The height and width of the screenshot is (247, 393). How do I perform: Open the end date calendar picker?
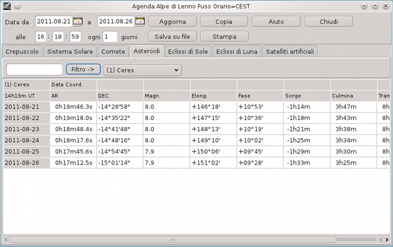click(x=140, y=22)
